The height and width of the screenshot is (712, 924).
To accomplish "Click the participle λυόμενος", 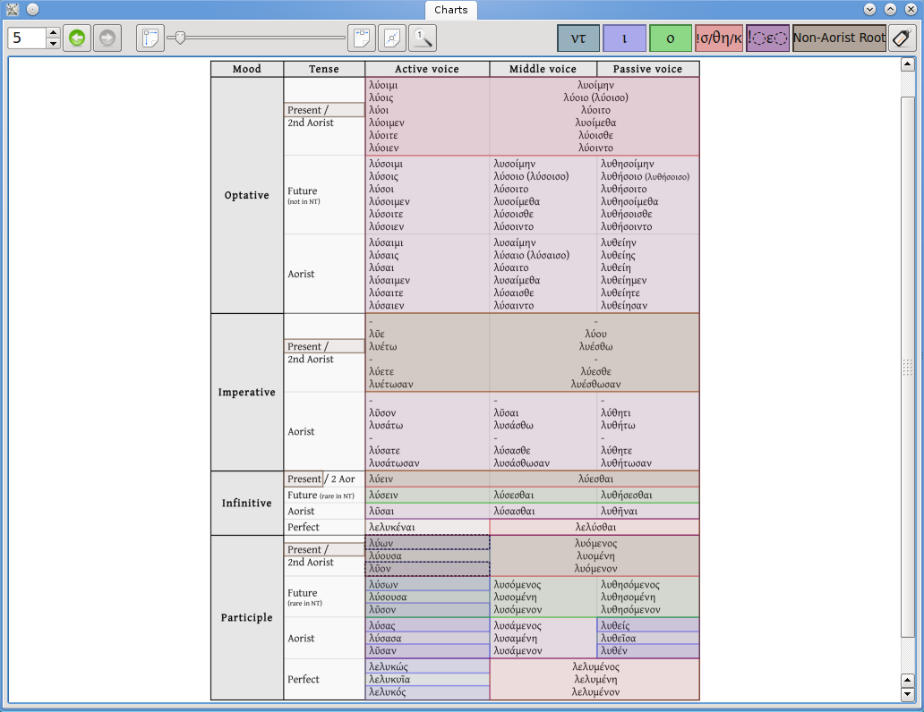I will (x=595, y=544).
